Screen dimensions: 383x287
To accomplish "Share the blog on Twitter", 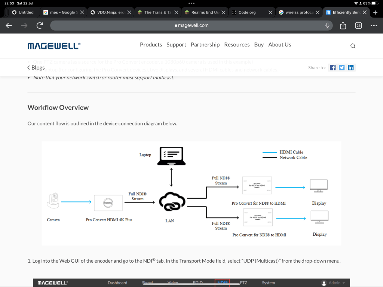I will (x=342, y=68).
